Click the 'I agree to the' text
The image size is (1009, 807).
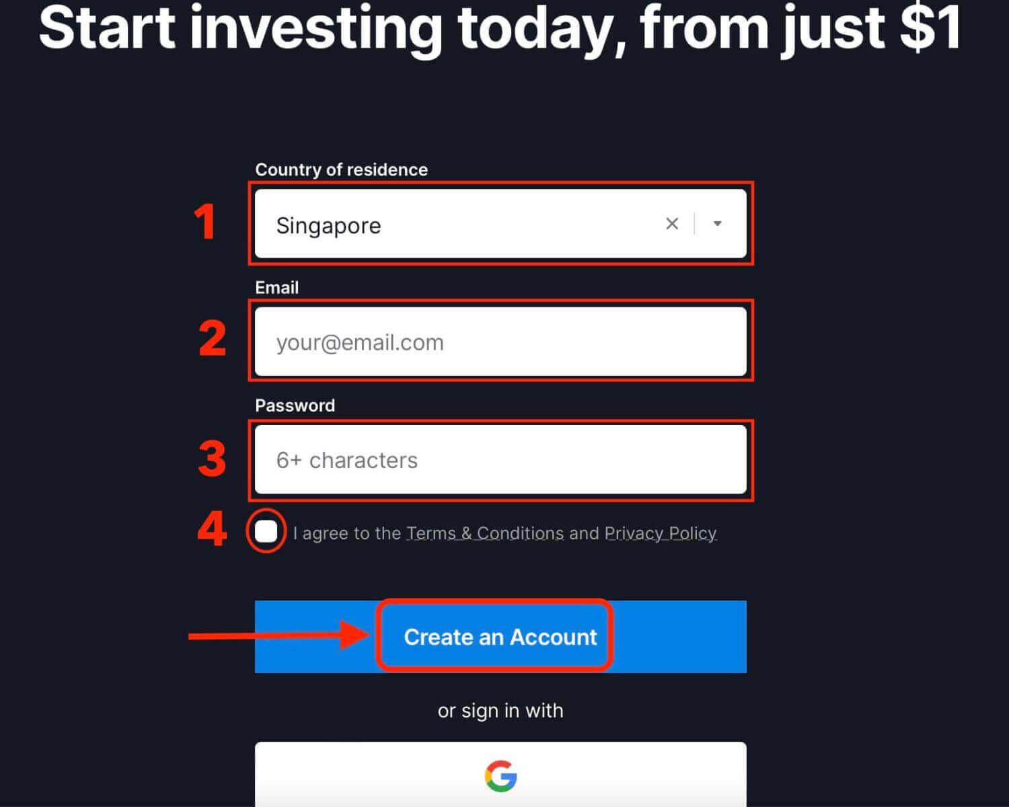347,533
